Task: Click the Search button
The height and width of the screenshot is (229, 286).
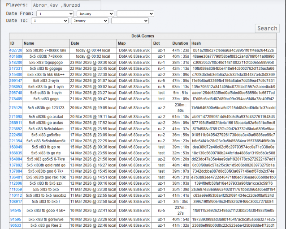Action: (x=267, y=28)
